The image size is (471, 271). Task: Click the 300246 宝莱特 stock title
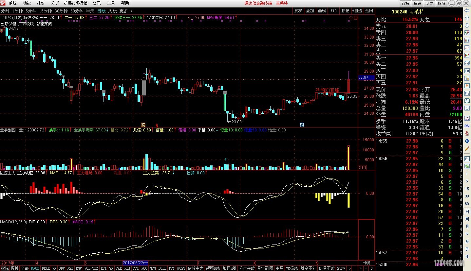[408, 12]
